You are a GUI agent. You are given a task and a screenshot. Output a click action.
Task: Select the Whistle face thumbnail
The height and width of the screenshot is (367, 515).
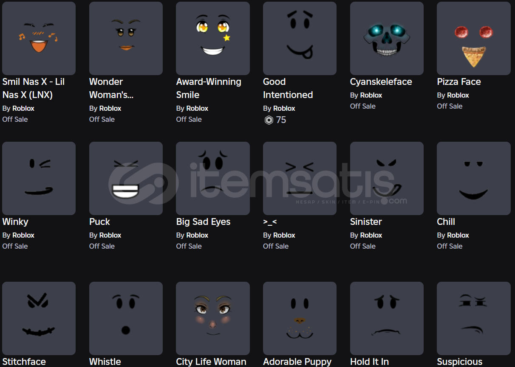[126, 318]
